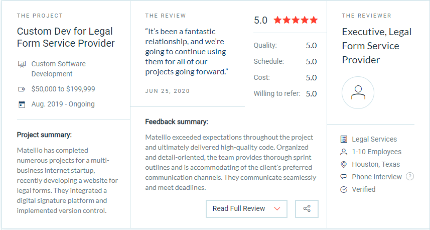Image resolution: width=430 pixels, height=230 pixels.
Task: Click the building icon next to Legal Services
Action: point(344,139)
